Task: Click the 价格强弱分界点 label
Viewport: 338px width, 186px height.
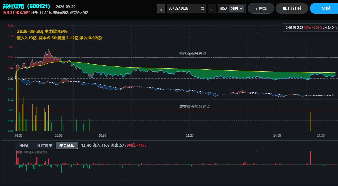Action: point(193,54)
